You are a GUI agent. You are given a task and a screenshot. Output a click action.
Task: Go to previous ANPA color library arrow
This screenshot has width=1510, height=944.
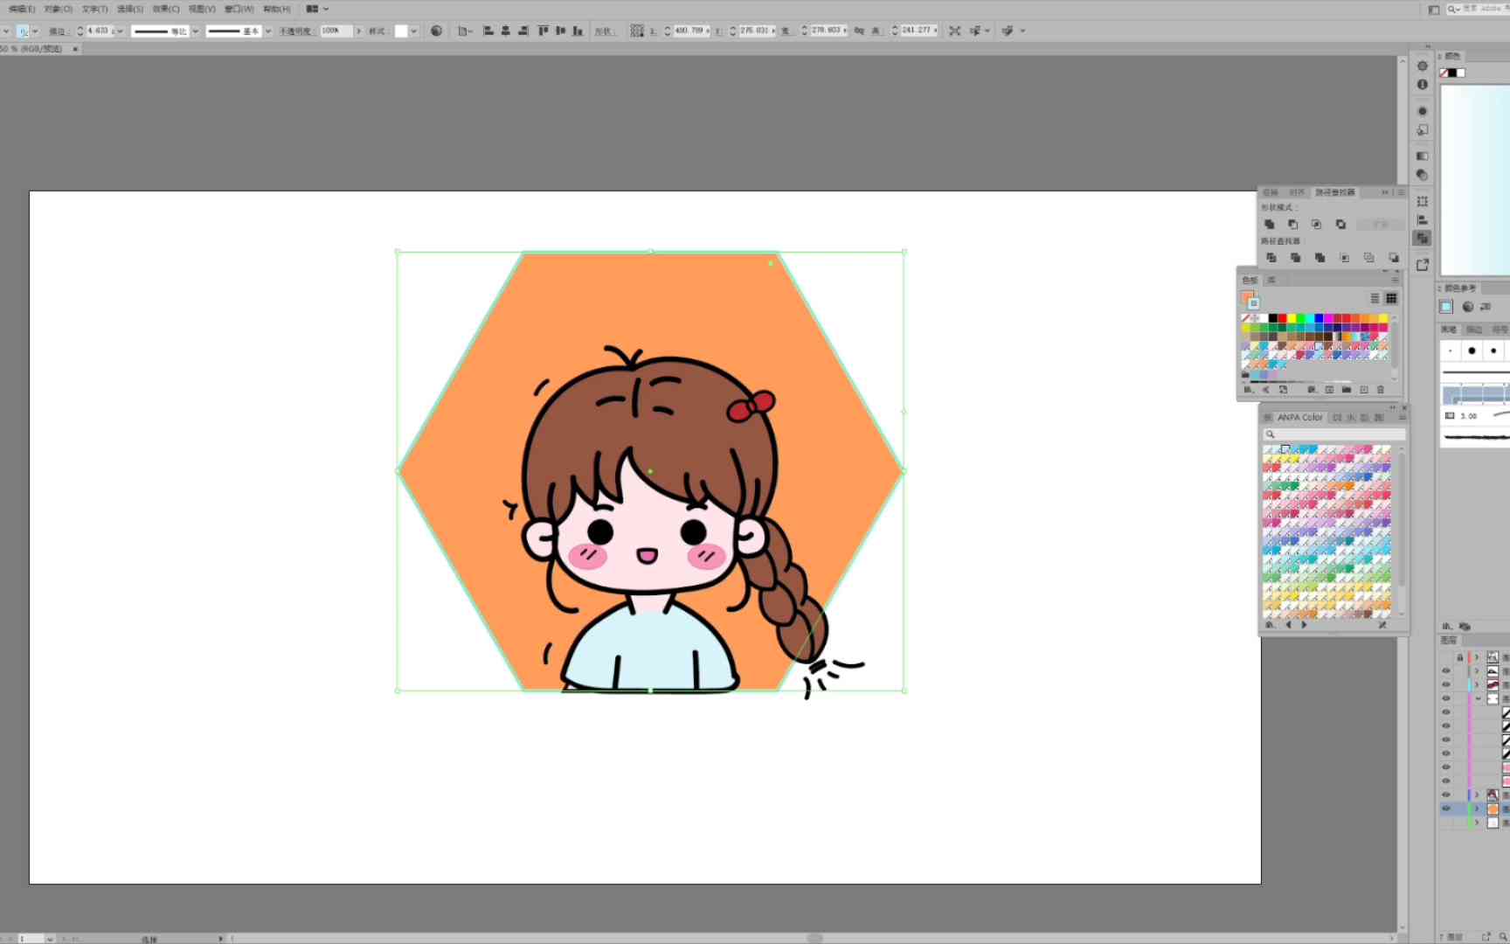1288,625
